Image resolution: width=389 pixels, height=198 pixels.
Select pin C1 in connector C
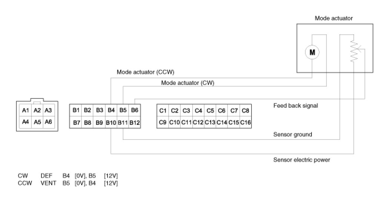pyautogui.click(x=163, y=111)
